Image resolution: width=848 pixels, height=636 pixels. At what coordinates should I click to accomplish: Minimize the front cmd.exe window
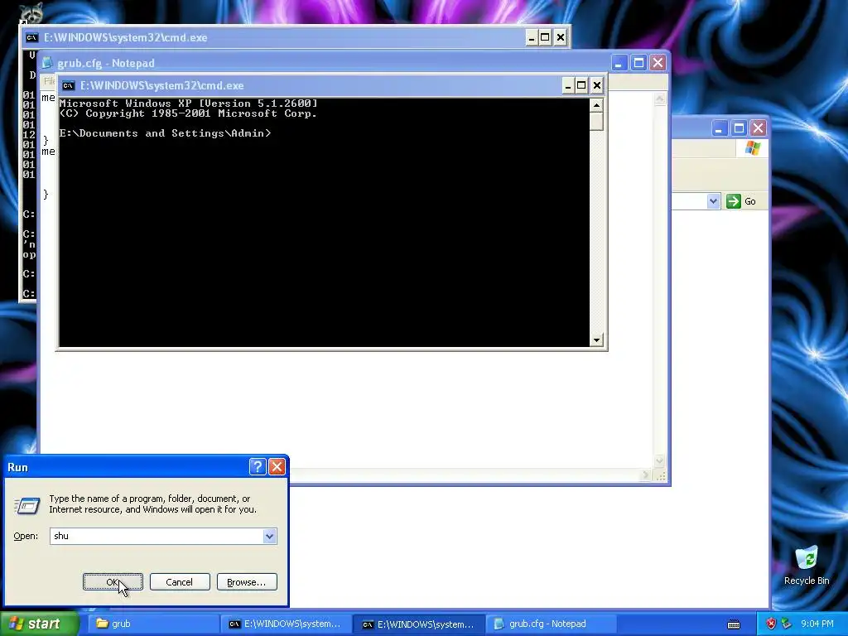tap(568, 85)
